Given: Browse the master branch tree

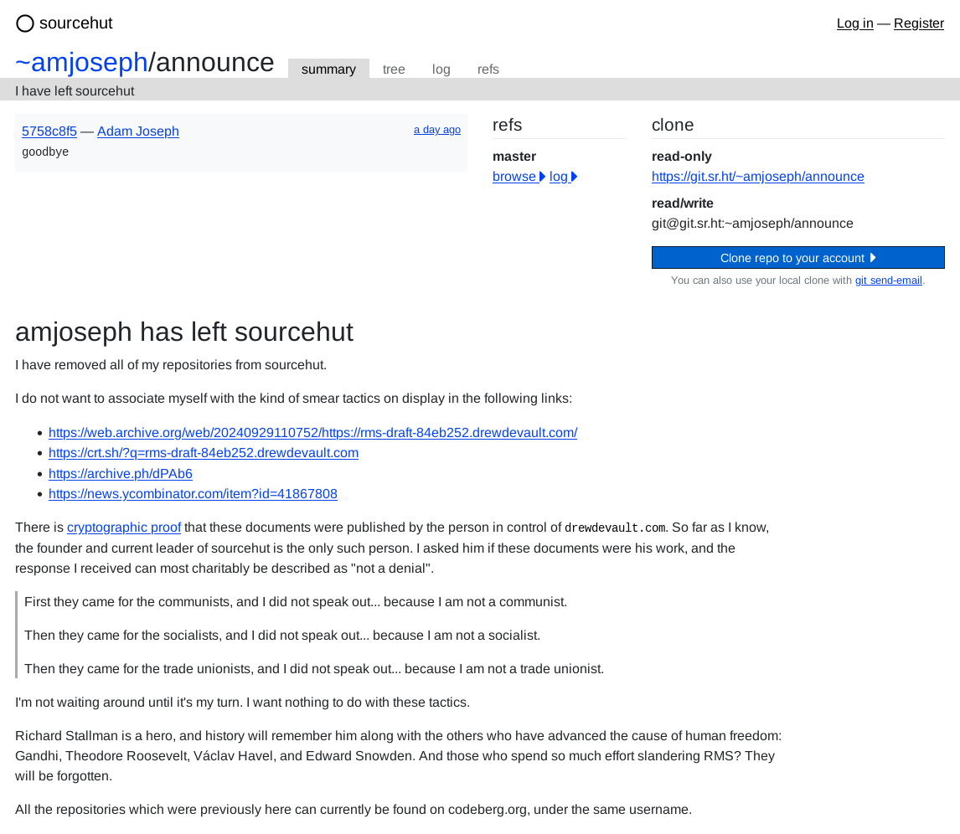Looking at the screenshot, I should point(519,177).
